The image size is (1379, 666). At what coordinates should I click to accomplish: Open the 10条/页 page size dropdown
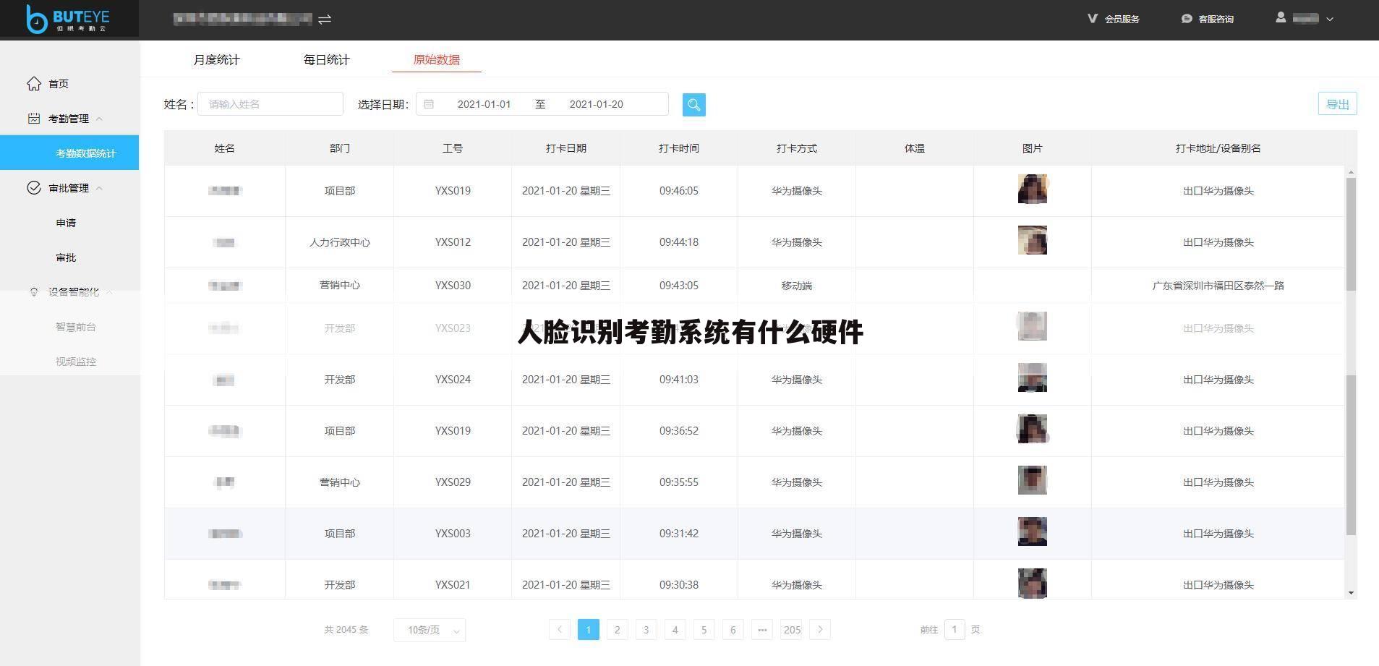430,630
